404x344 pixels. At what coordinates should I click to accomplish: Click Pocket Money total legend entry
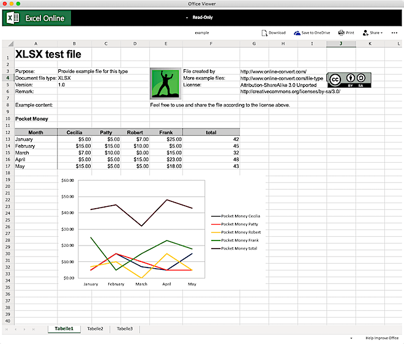234,249
